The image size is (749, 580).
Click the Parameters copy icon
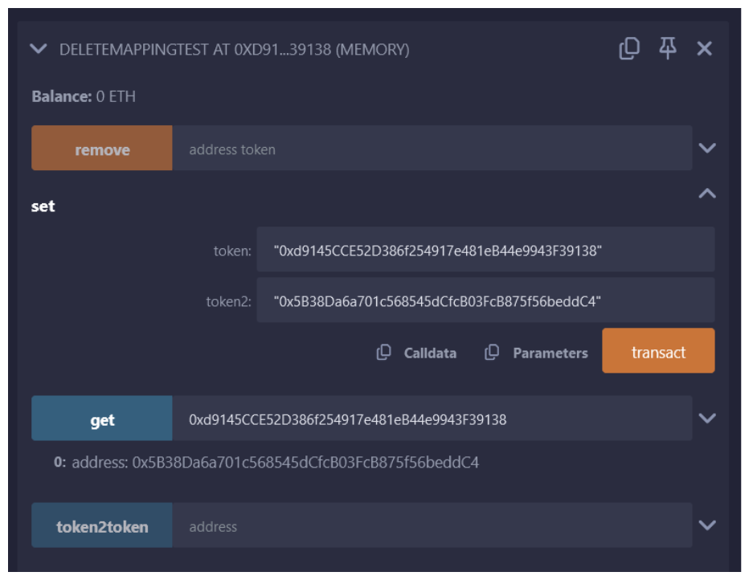click(x=492, y=353)
